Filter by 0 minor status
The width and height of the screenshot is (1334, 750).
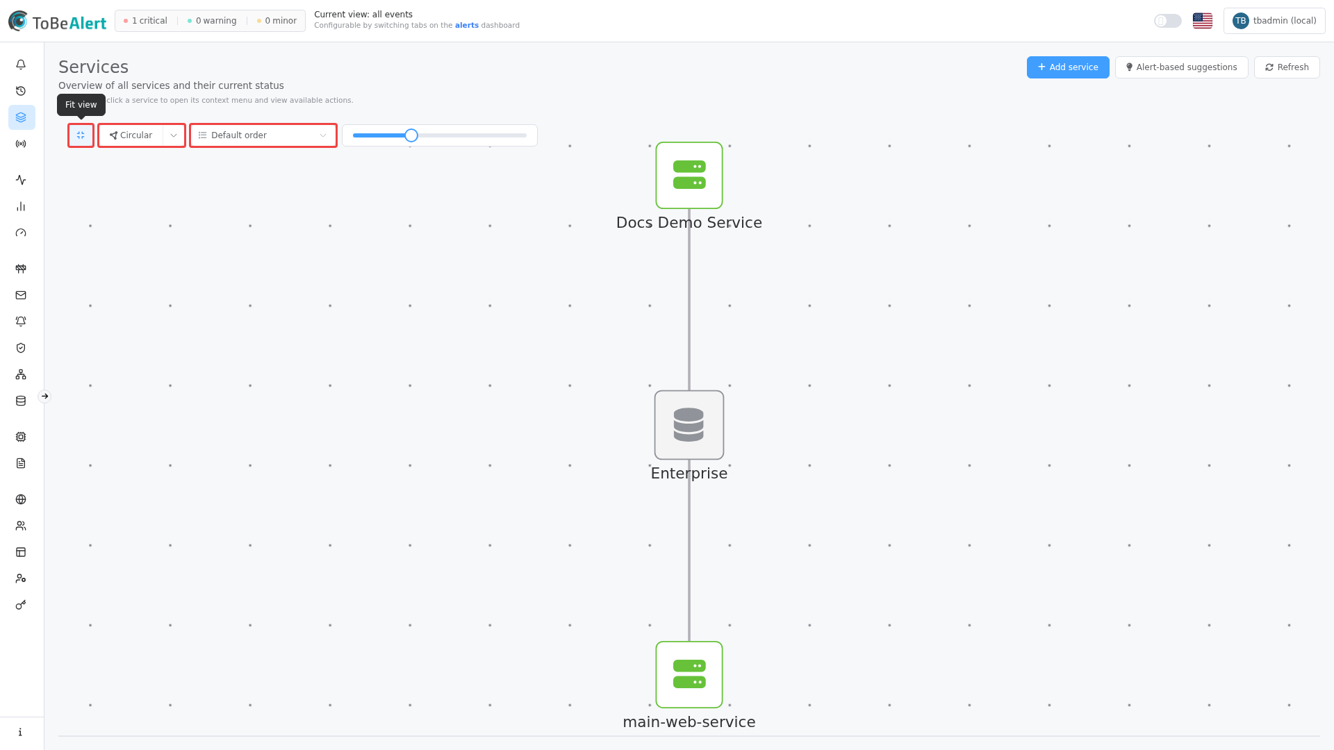[277, 21]
